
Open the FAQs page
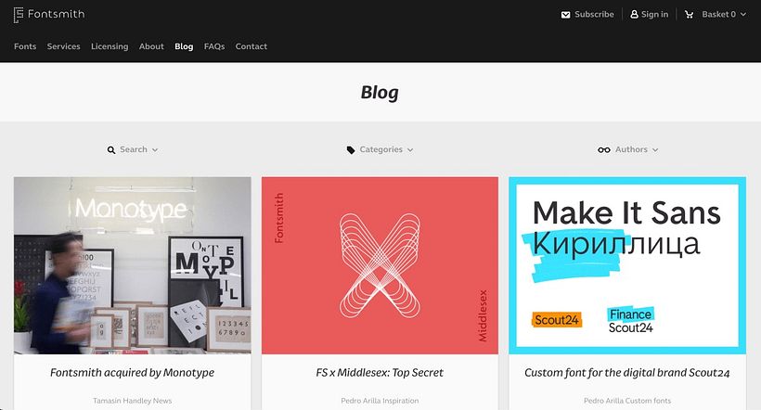214,46
